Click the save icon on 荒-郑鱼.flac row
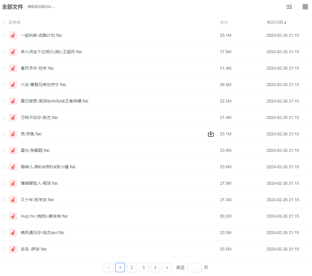The image size is (312, 276). (x=211, y=134)
